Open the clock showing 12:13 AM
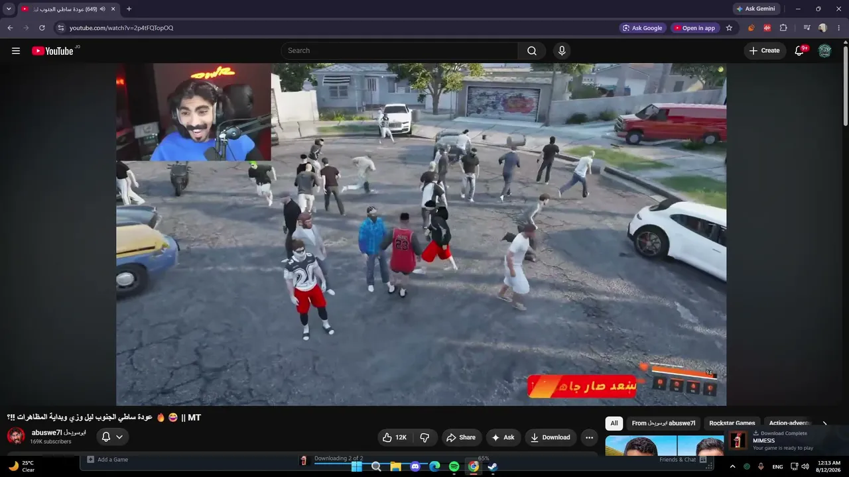Screen dimensions: 849x477 click(828, 466)
